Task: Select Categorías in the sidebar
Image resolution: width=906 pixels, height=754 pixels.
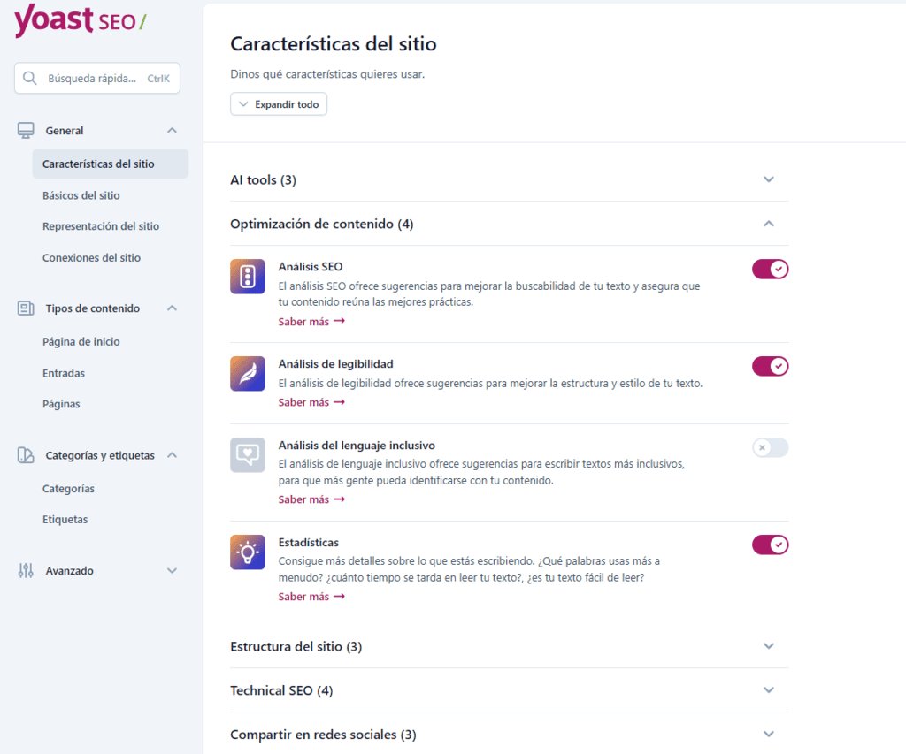Action: (x=67, y=488)
